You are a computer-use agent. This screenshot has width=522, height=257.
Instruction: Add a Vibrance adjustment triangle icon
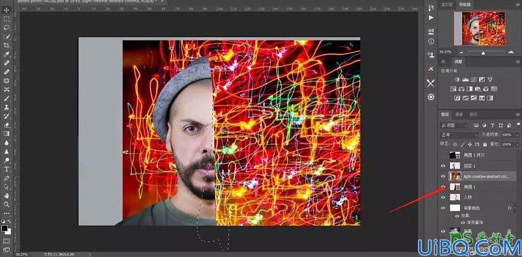pos(490,80)
